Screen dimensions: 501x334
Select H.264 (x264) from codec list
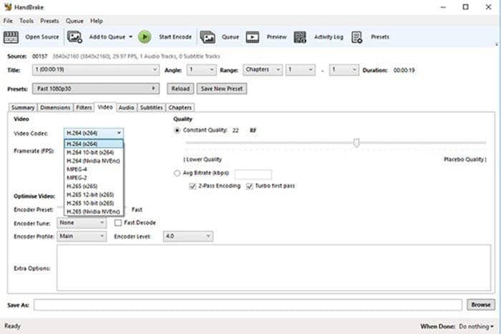click(94, 144)
